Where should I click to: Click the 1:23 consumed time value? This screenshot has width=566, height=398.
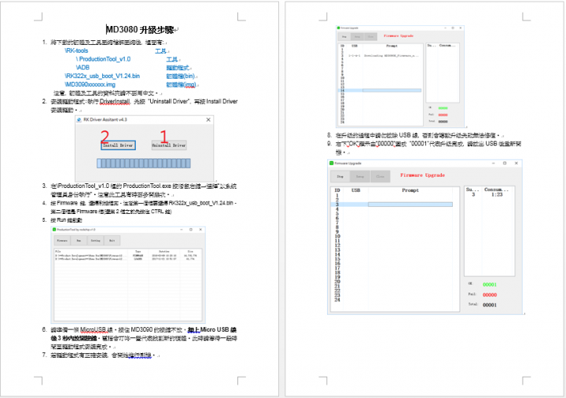point(497,194)
